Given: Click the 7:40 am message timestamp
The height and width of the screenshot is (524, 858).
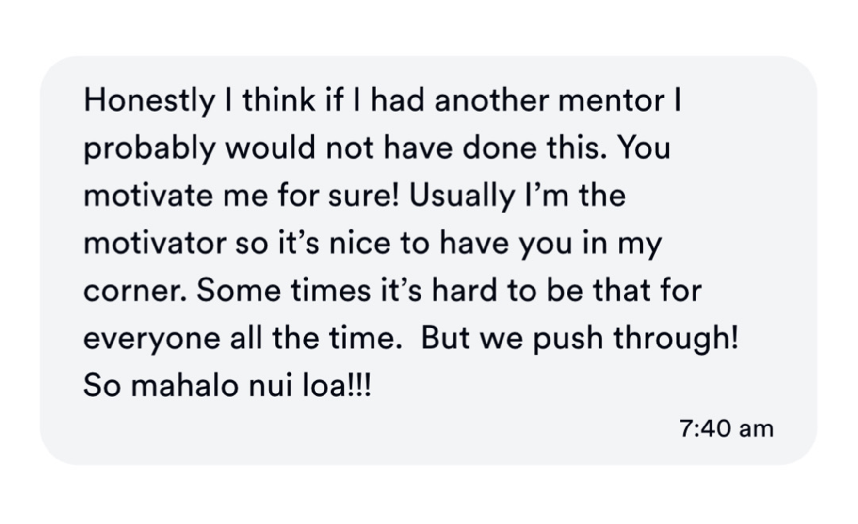Looking at the screenshot, I should [x=726, y=429].
